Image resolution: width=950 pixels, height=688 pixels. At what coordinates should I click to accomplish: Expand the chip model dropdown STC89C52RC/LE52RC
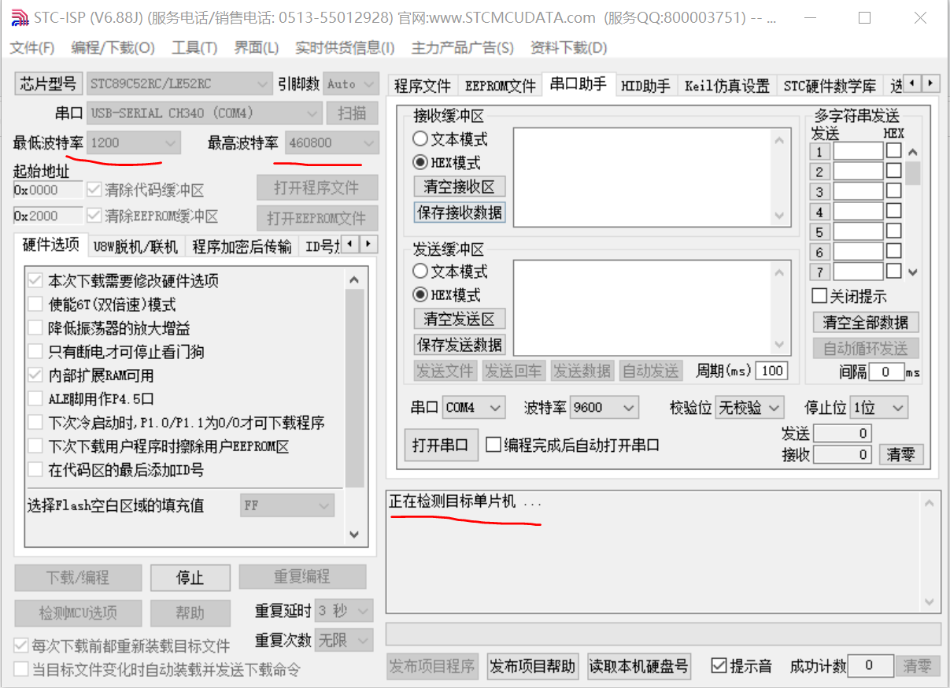click(x=179, y=83)
